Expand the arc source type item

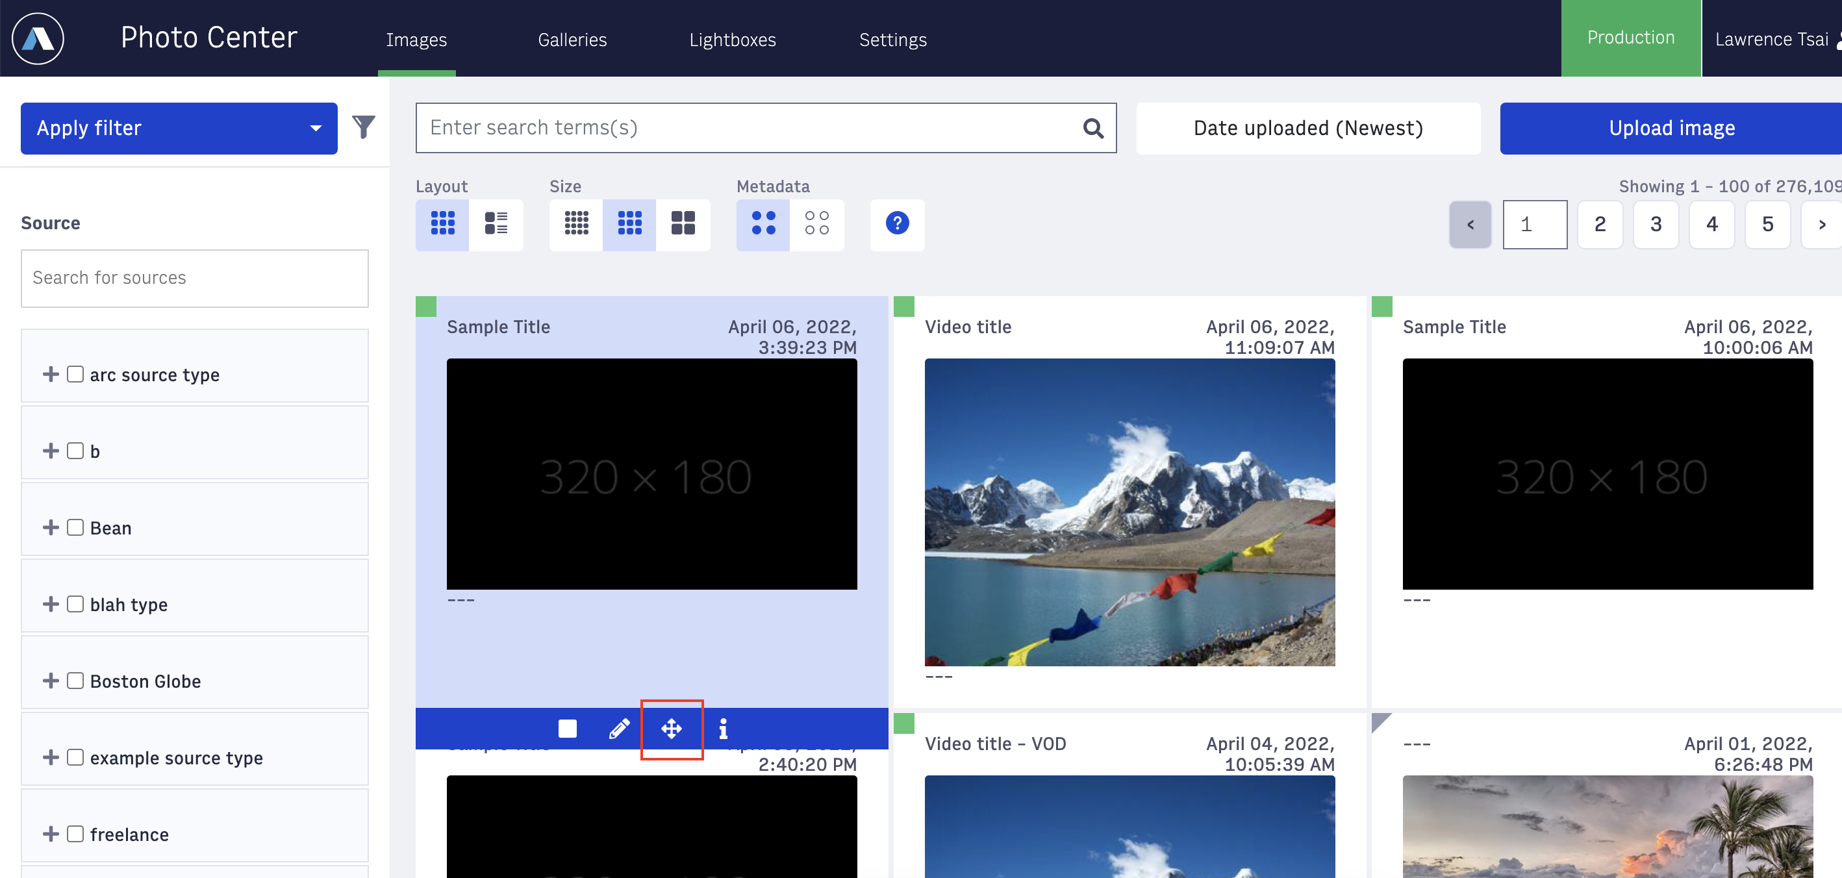50,375
